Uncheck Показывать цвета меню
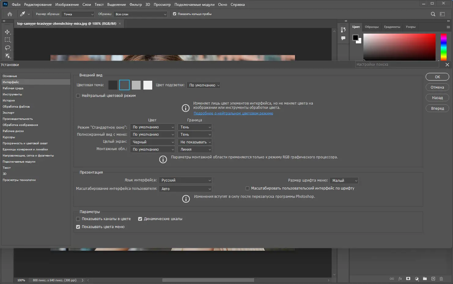 [78, 227]
